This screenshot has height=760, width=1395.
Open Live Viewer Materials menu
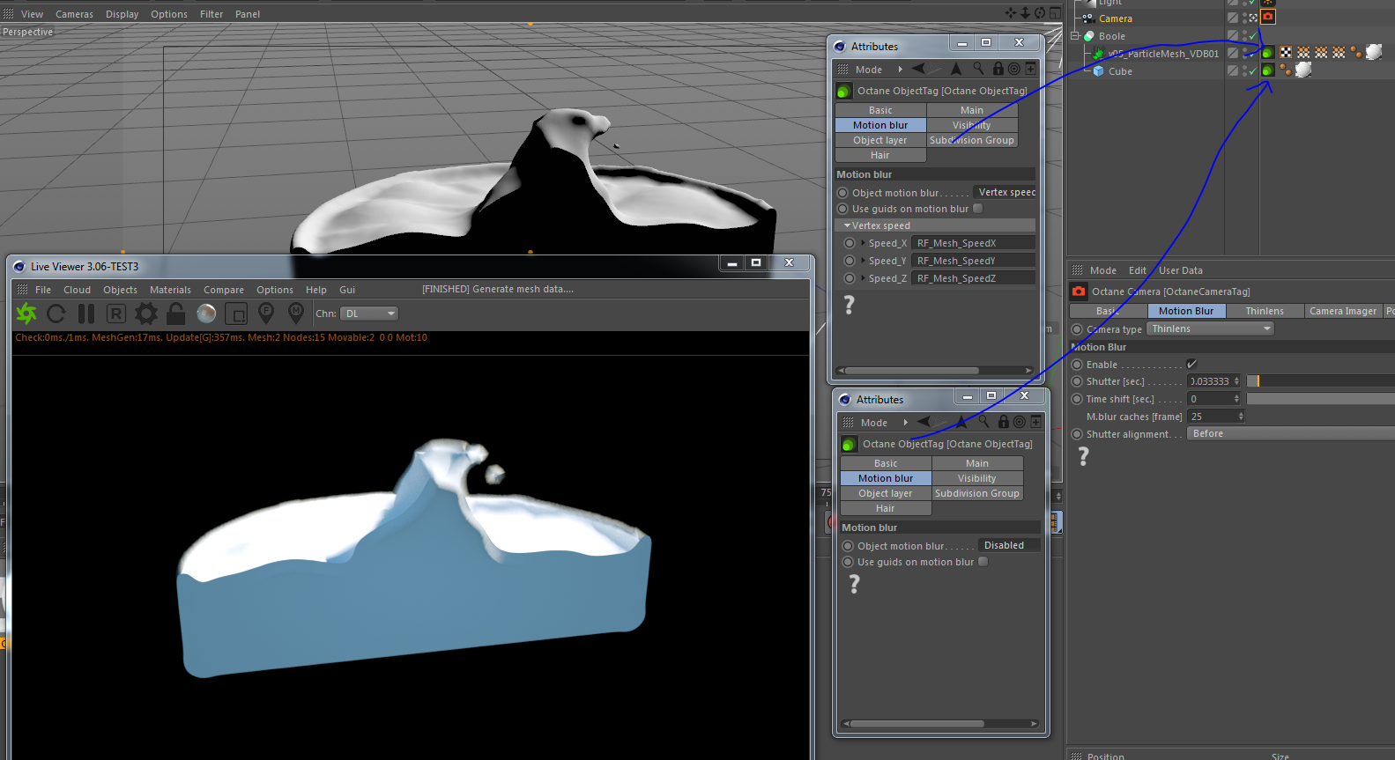point(170,290)
